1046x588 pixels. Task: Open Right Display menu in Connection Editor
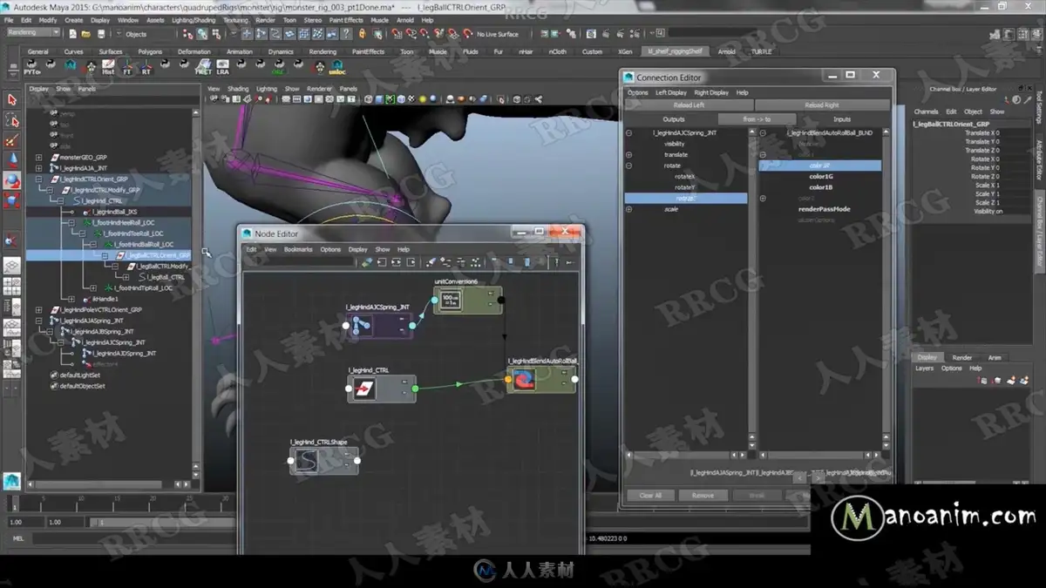(711, 92)
